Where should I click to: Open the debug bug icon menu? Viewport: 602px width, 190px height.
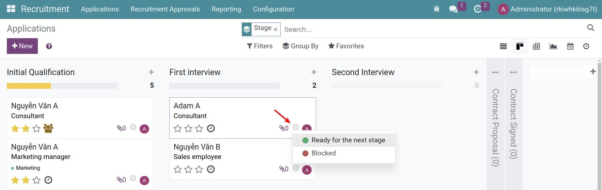[437, 9]
